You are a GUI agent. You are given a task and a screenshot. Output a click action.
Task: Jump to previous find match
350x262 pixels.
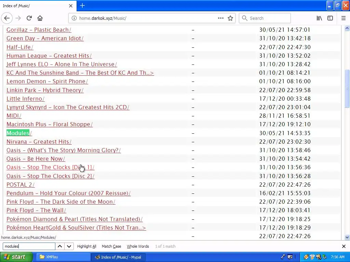60,246
